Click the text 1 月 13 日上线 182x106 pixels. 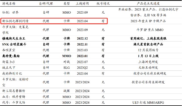(x=148, y=56)
